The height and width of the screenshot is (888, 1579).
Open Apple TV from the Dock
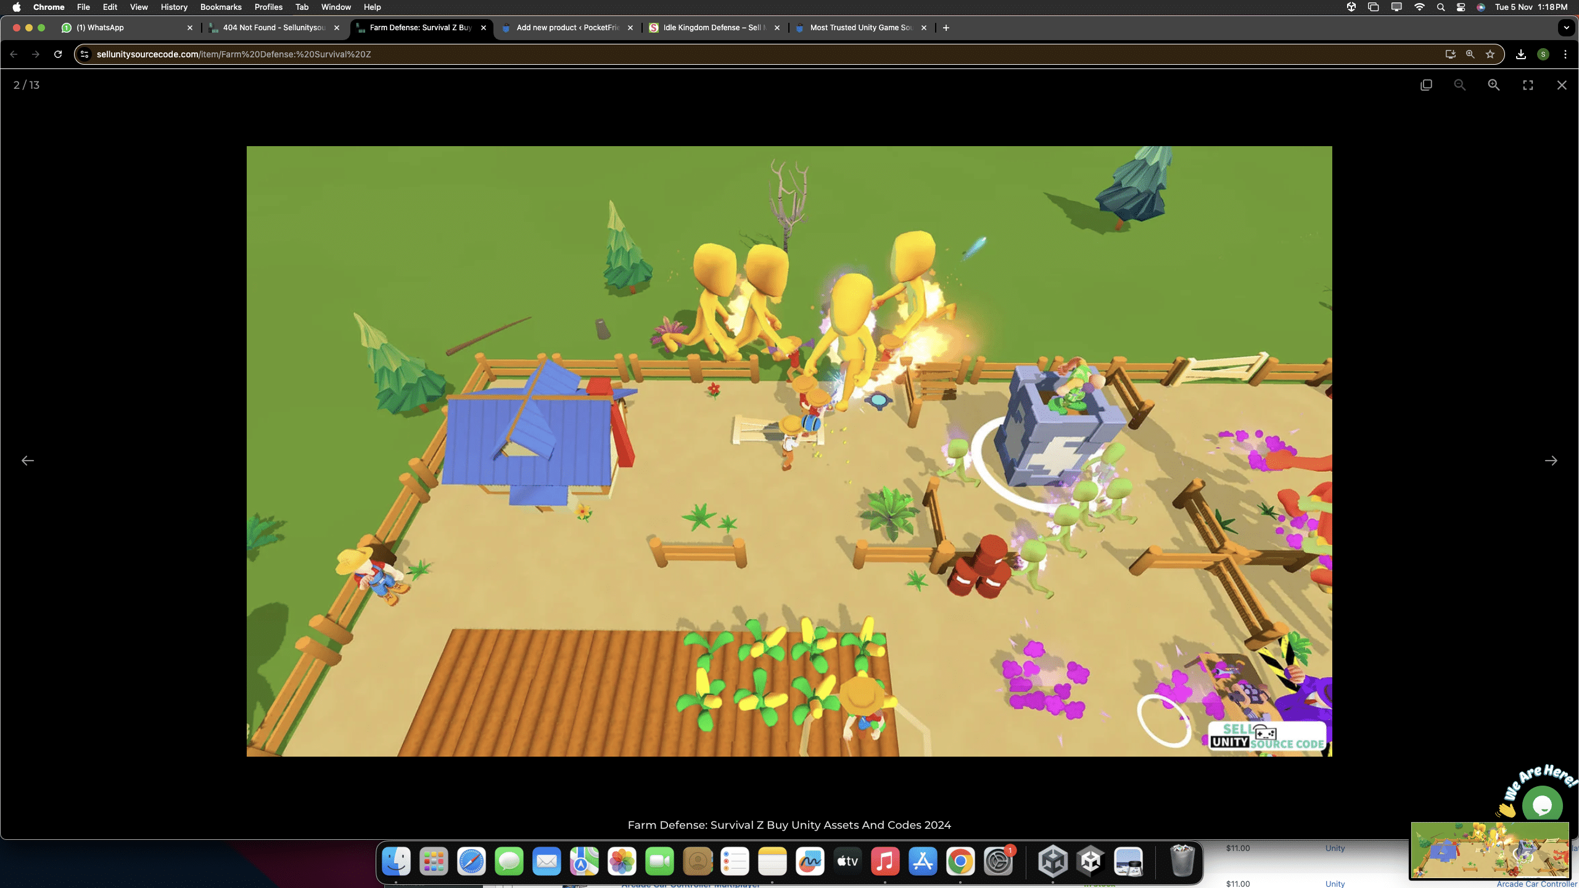(x=847, y=861)
